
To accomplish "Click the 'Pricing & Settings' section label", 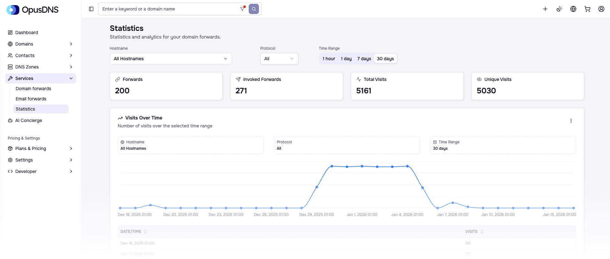I will pos(24,138).
